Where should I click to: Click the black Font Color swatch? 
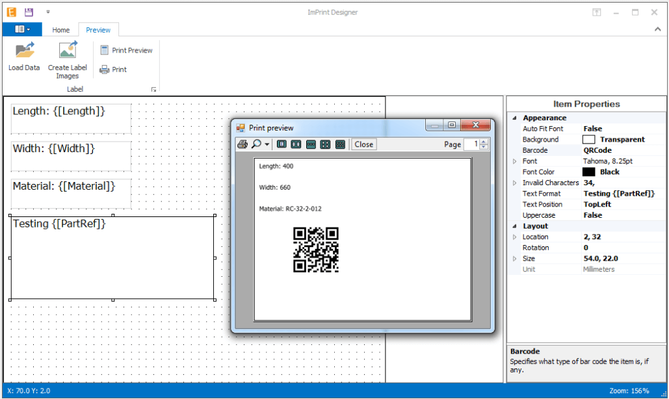click(x=588, y=172)
